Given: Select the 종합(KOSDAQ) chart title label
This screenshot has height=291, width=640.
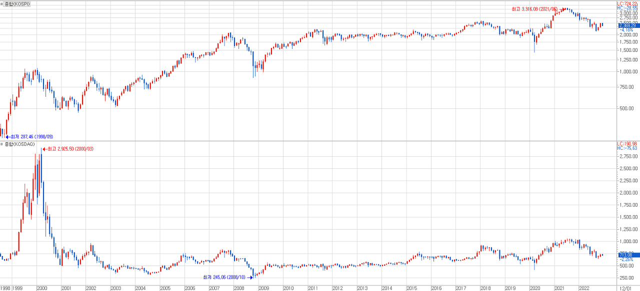Looking at the screenshot, I should pos(18,144).
